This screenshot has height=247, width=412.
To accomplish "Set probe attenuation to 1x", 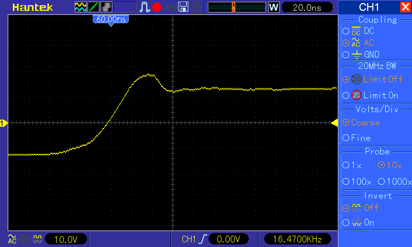I will [x=352, y=165].
